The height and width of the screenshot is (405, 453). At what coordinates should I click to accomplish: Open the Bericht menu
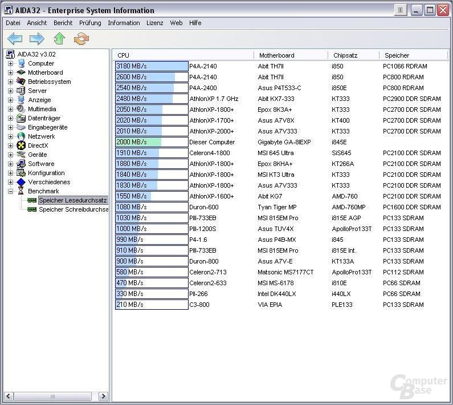pos(63,23)
